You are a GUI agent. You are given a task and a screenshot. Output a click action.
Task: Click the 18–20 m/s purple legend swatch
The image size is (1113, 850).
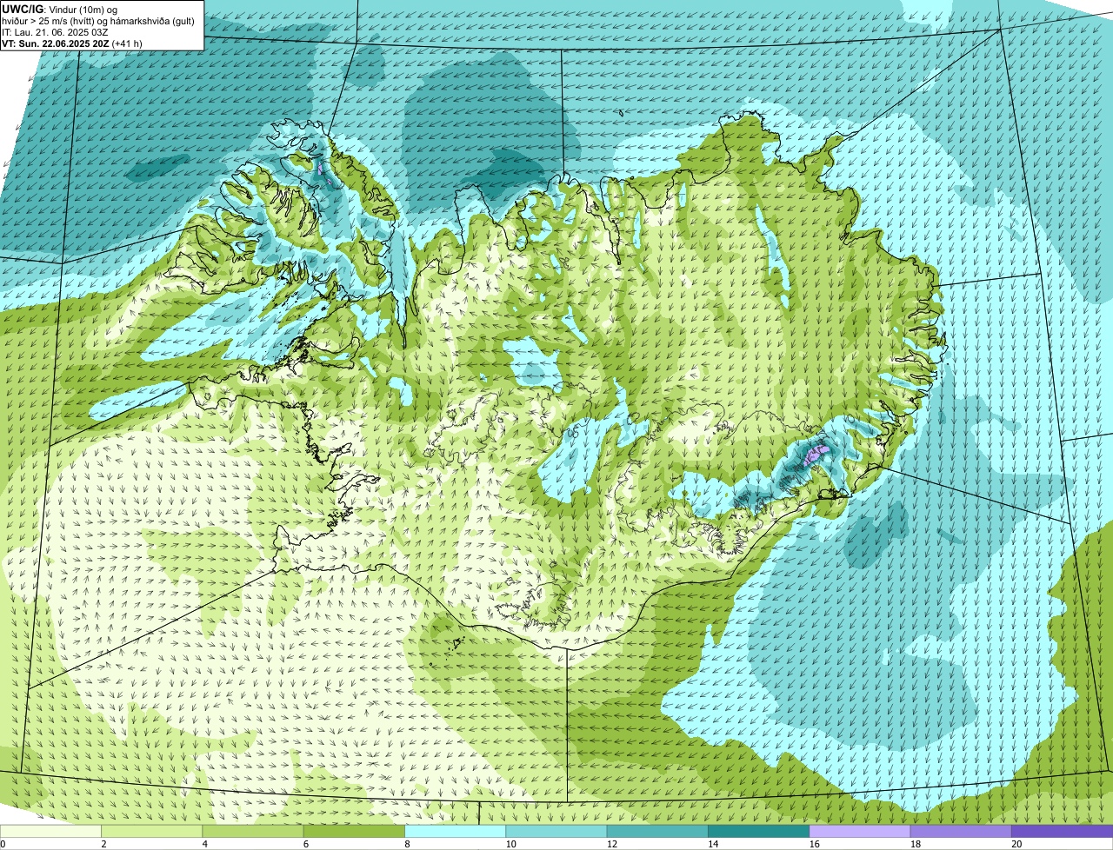click(961, 831)
